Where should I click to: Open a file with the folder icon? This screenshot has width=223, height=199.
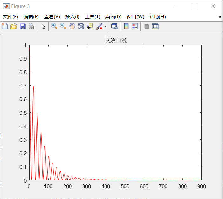14,26
